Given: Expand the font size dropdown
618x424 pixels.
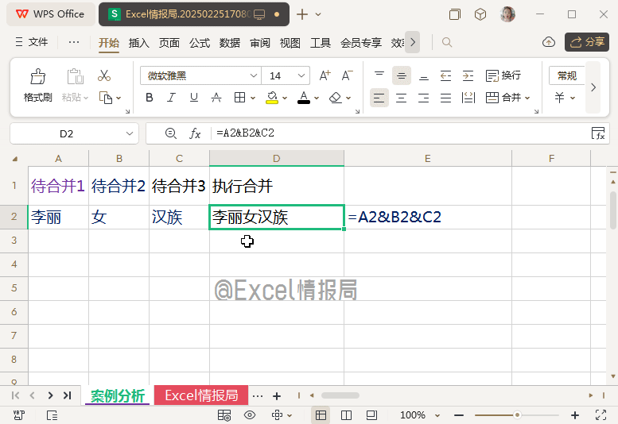Looking at the screenshot, I should (x=302, y=76).
